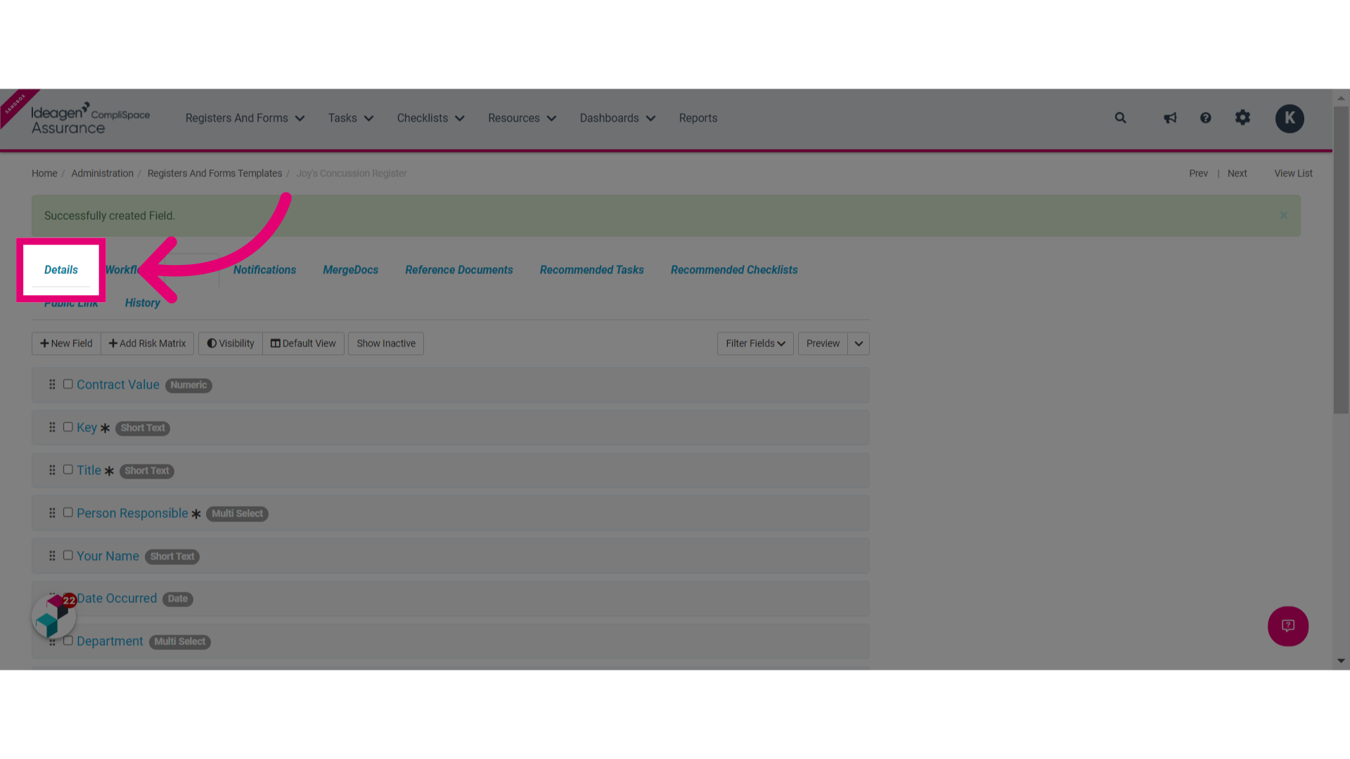This screenshot has width=1350, height=759.
Task: Click the New Field button
Action: pos(66,344)
